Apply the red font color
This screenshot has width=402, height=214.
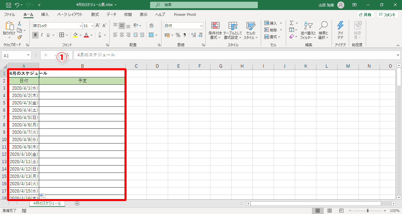(x=86, y=35)
